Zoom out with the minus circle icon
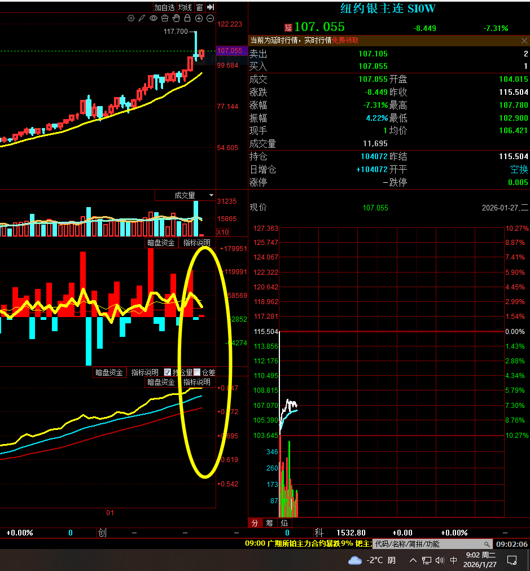 (x=210, y=18)
